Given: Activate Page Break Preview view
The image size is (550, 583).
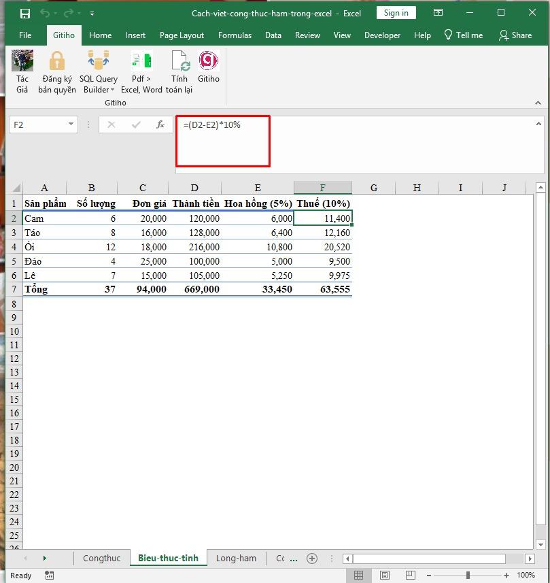Looking at the screenshot, I should click(410, 575).
